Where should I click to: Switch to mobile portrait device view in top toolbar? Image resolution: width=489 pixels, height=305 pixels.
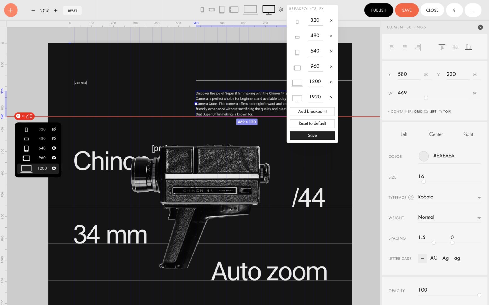coord(202,10)
